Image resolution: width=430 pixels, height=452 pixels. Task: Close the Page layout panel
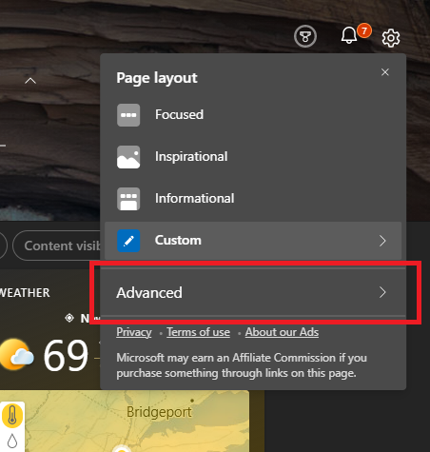[385, 72]
